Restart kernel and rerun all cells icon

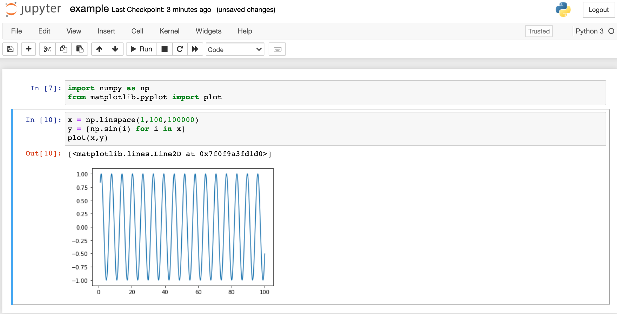click(x=195, y=49)
